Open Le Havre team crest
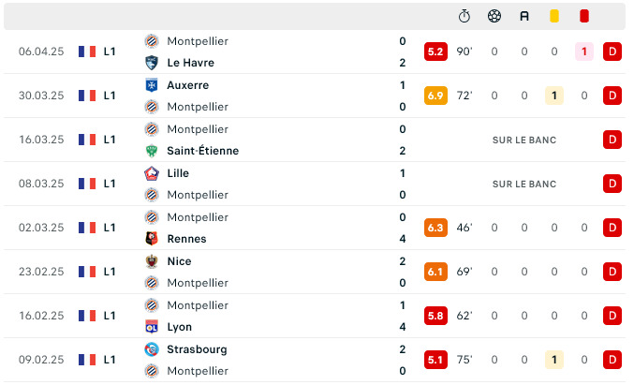The height and width of the screenshot is (385, 634). [x=151, y=63]
